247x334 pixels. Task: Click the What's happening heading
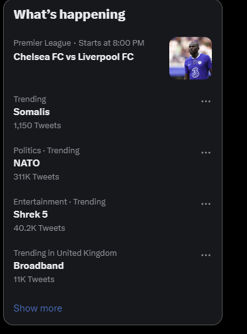(70, 14)
